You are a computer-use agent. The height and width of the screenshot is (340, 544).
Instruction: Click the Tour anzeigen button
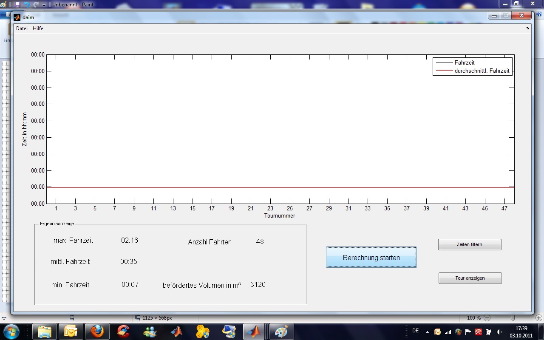470,278
